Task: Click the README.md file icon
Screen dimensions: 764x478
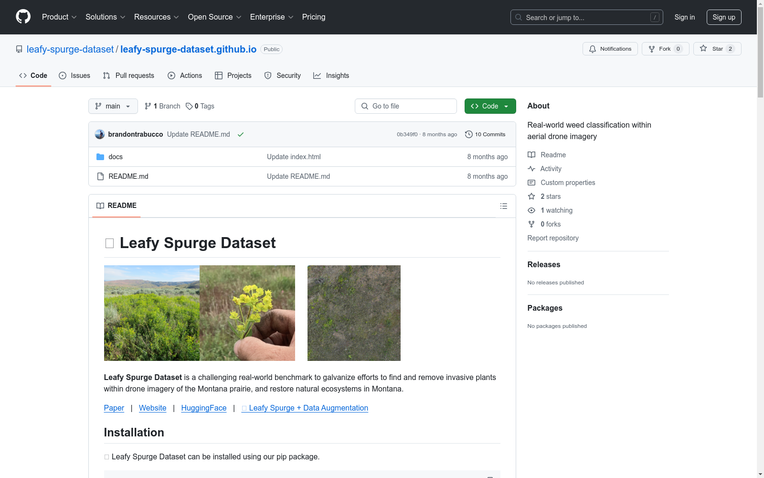Action: click(x=100, y=176)
